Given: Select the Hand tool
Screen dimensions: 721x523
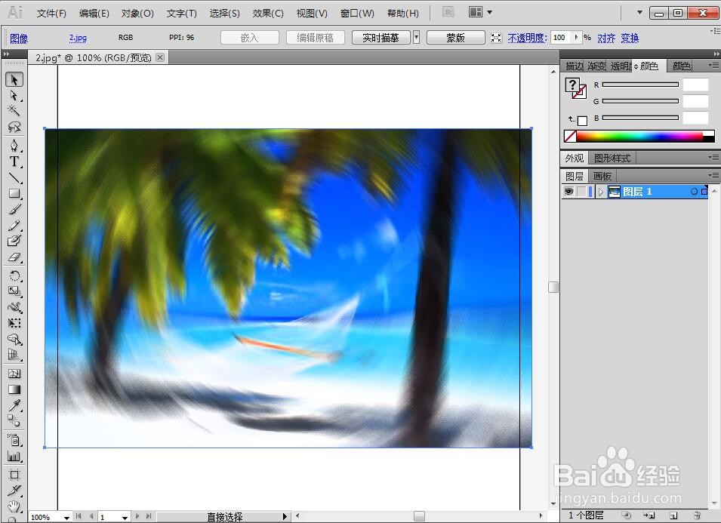Looking at the screenshot, I should pos(14,506).
